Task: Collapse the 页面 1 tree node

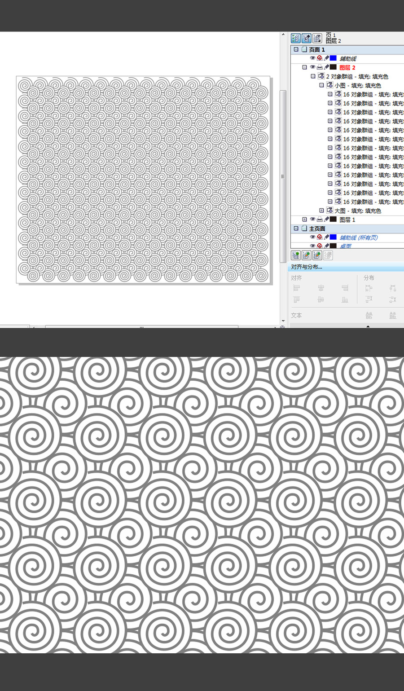Action: (296, 49)
